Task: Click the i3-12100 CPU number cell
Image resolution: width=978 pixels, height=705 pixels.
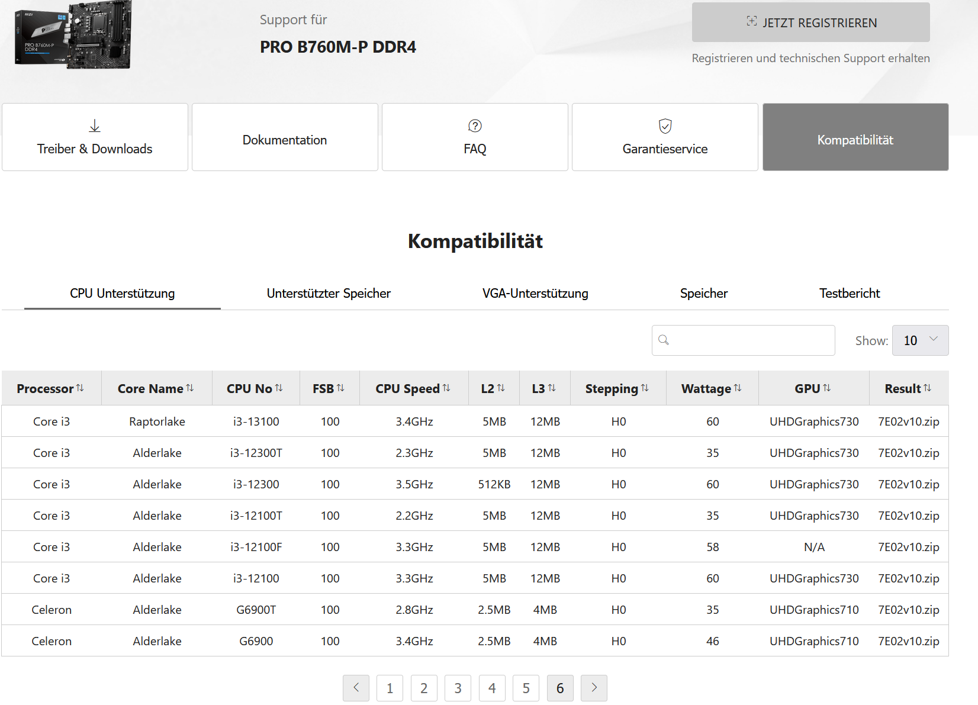Action: coord(256,578)
